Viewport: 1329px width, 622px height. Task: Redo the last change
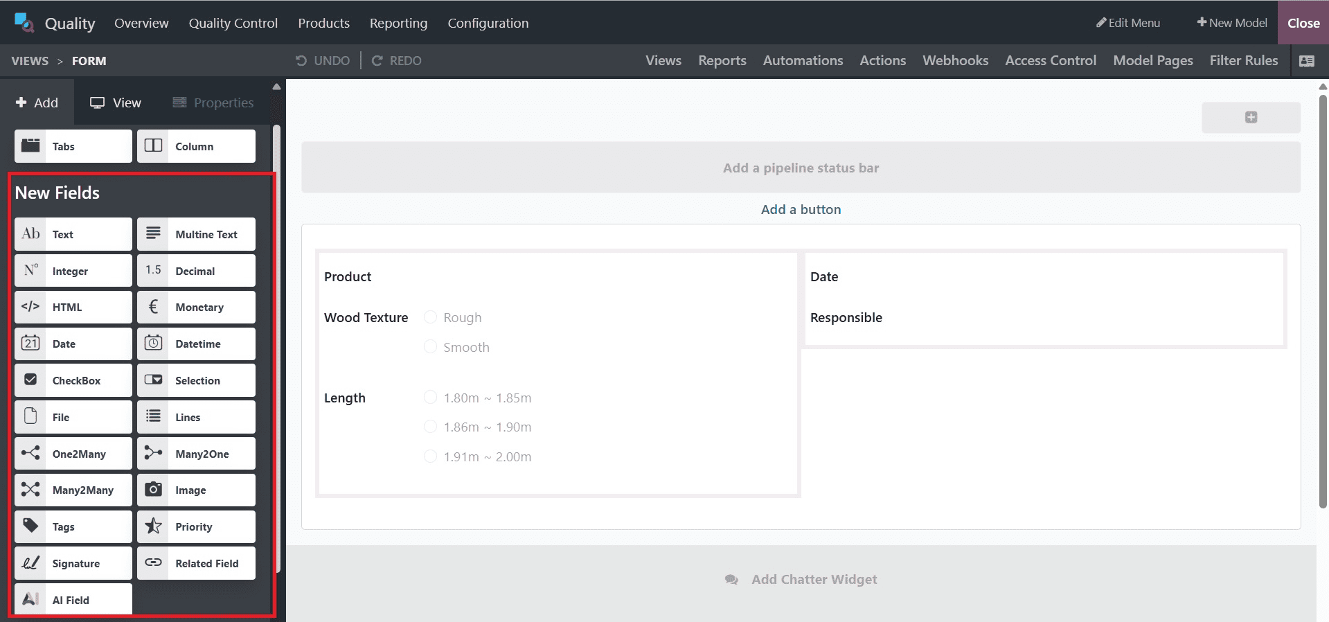(x=397, y=60)
